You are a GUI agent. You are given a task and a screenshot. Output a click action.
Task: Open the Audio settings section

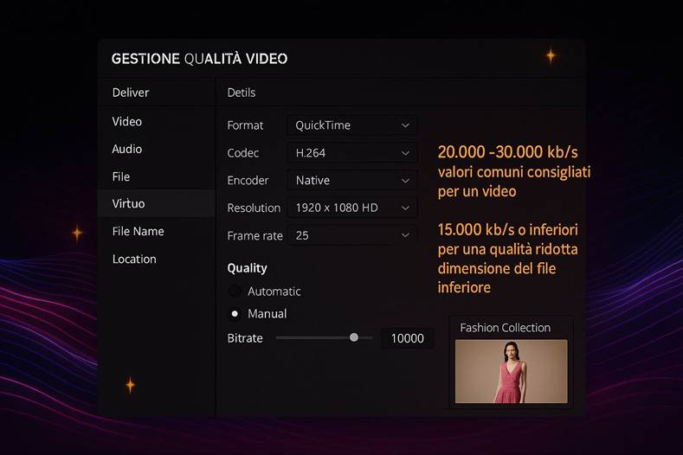pos(127,150)
